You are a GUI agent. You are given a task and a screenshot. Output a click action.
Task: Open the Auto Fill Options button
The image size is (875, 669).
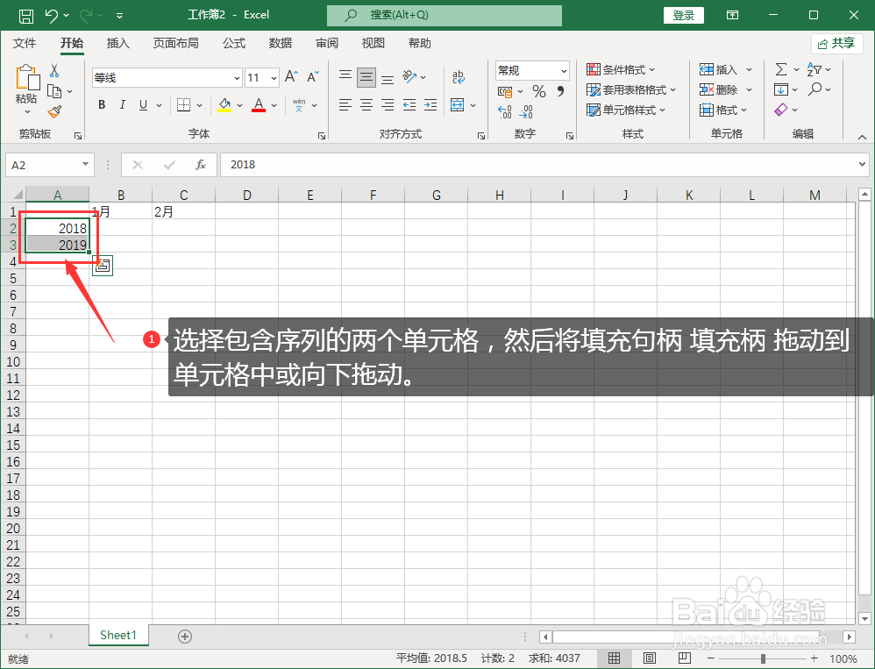[103, 266]
